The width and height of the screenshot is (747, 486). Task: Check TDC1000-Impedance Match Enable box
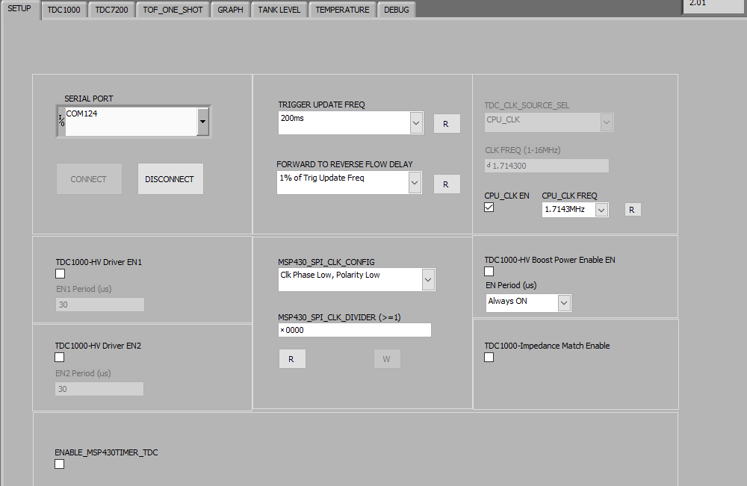pyautogui.click(x=489, y=358)
